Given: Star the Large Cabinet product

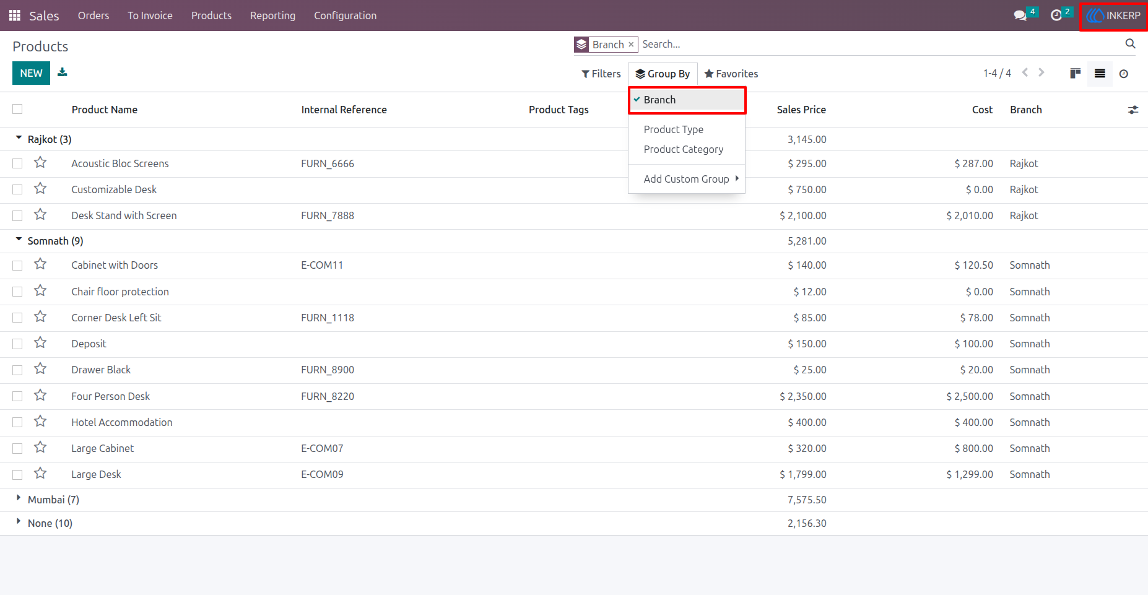Looking at the screenshot, I should point(40,447).
